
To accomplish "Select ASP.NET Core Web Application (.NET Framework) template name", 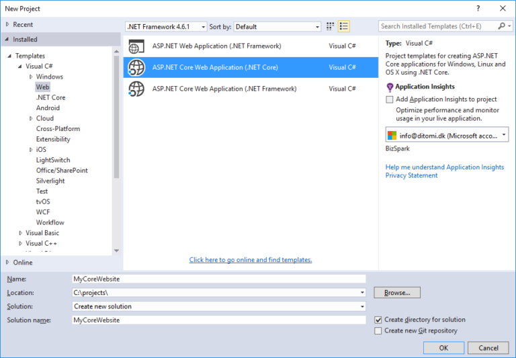I will point(224,89).
